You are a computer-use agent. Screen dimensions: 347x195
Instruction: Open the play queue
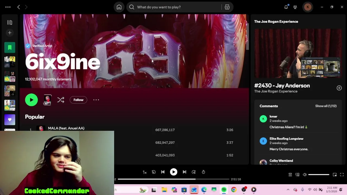pos(290,175)
